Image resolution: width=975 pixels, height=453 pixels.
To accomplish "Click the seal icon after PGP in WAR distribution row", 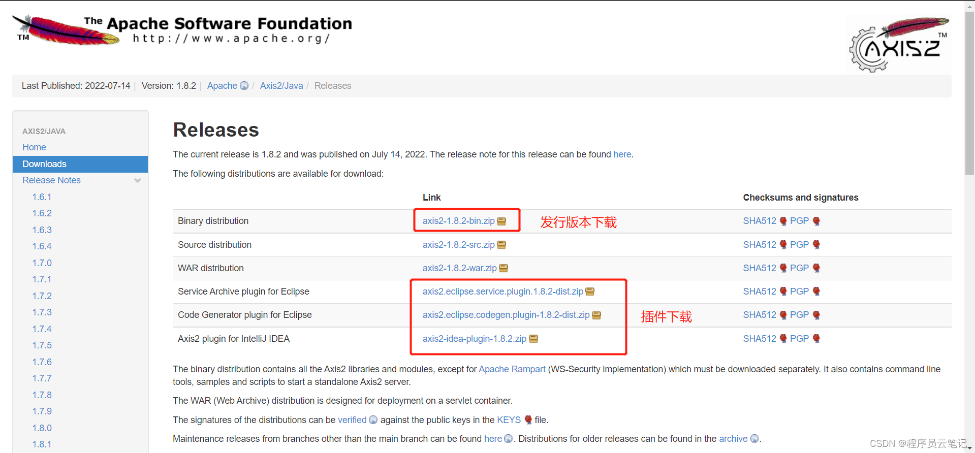I will click(816, 268).
